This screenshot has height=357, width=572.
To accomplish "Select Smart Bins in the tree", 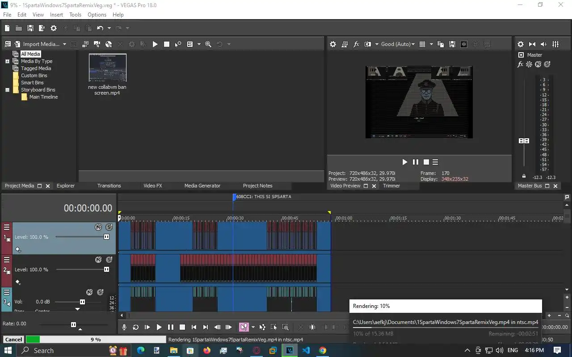I will (x=32, y=83).
